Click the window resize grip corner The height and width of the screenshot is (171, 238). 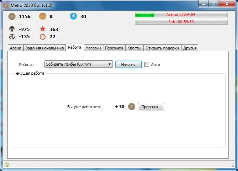click(x=232, y=165)
